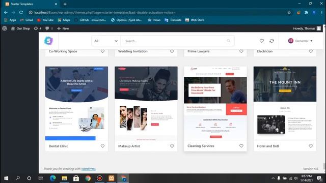Click the search magnifier icon in the search box
Image resolution: width=326 pixels, height=183 pixels.
(229, 41)
